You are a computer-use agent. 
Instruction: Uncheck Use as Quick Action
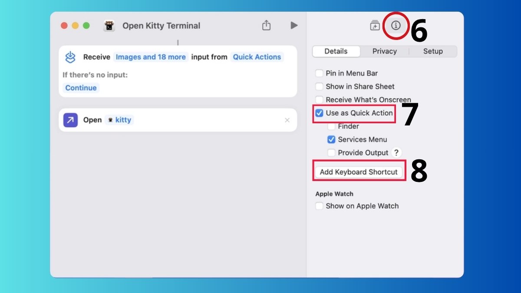tap(319, 113)
